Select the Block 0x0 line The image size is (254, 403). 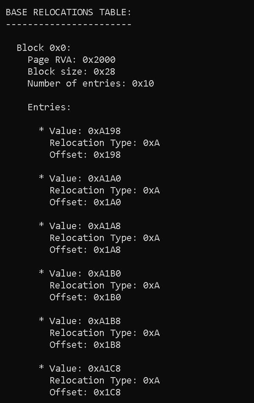(44, 48)
